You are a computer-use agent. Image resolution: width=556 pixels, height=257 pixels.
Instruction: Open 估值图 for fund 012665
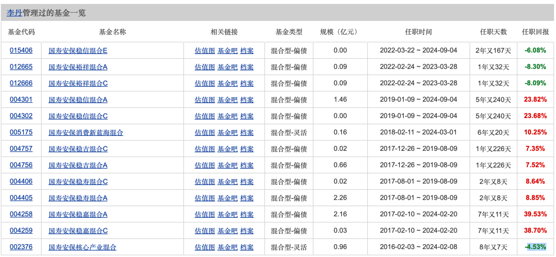[x=205, y=67]
